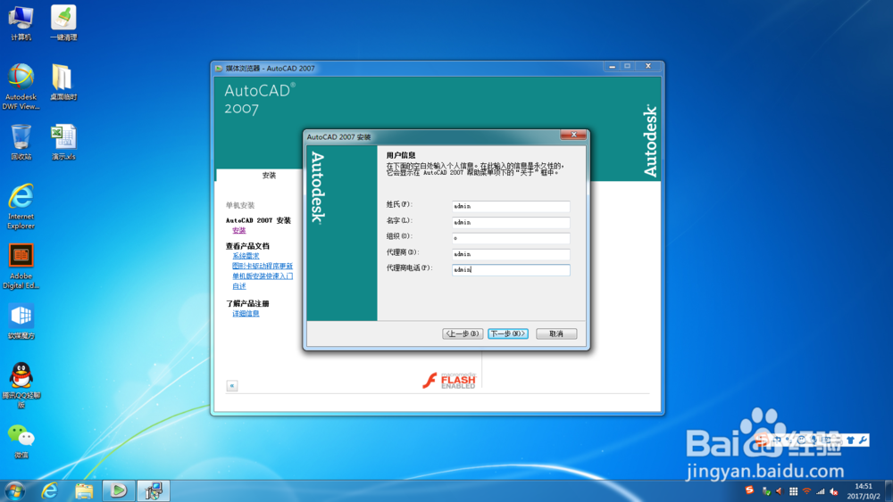
Task: Click the tray speaker sound icon
Action: point(779,491)
